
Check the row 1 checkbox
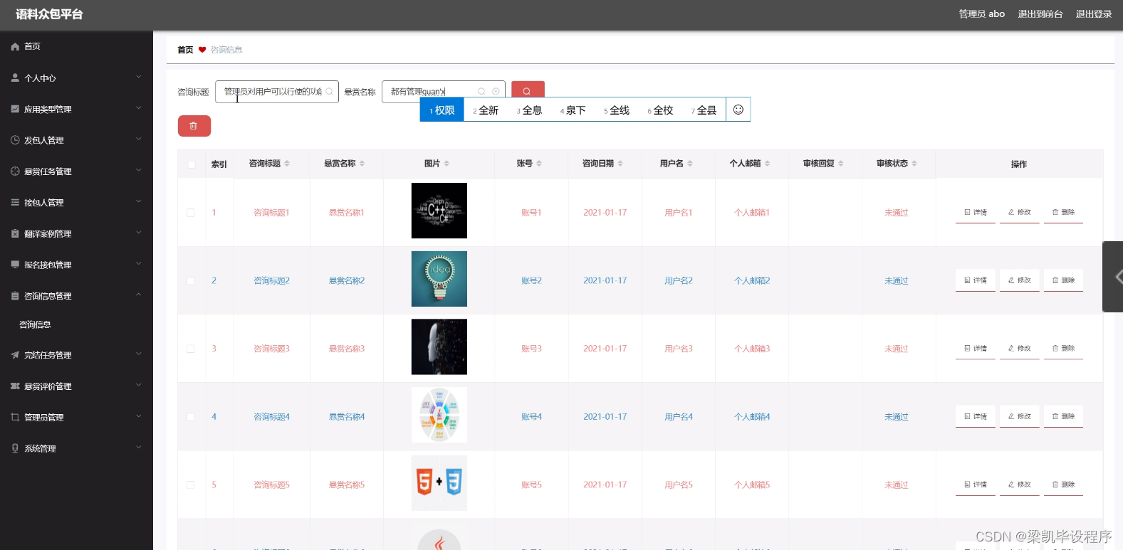click(190, 213)
